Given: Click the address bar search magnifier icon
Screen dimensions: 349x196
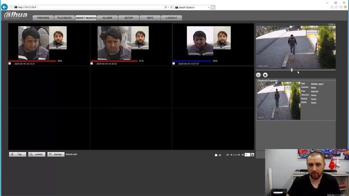Looking at the screenshot, I should pyautogui.click(x=165, y=7).
